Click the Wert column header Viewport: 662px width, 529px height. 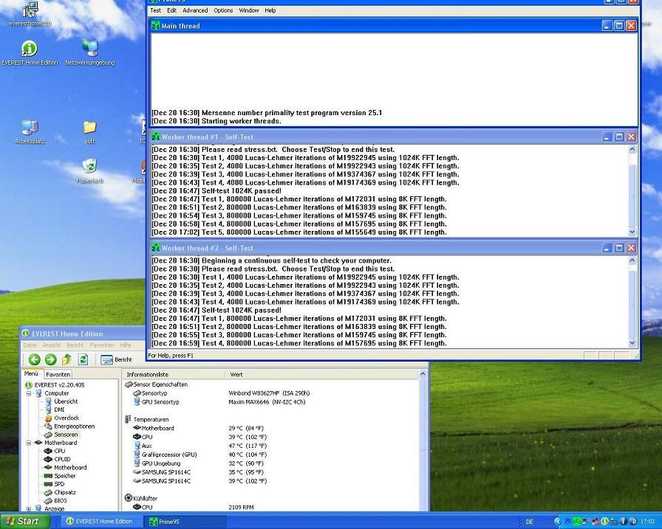pos(321,374)
